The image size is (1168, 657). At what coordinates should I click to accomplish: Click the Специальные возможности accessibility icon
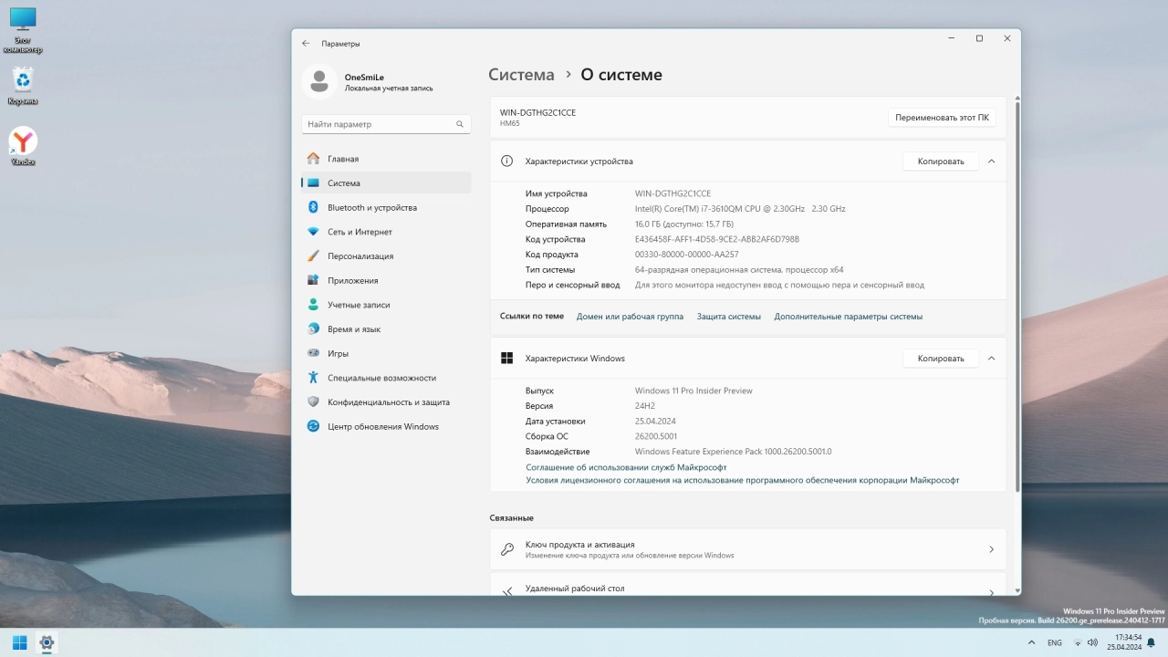313,378
